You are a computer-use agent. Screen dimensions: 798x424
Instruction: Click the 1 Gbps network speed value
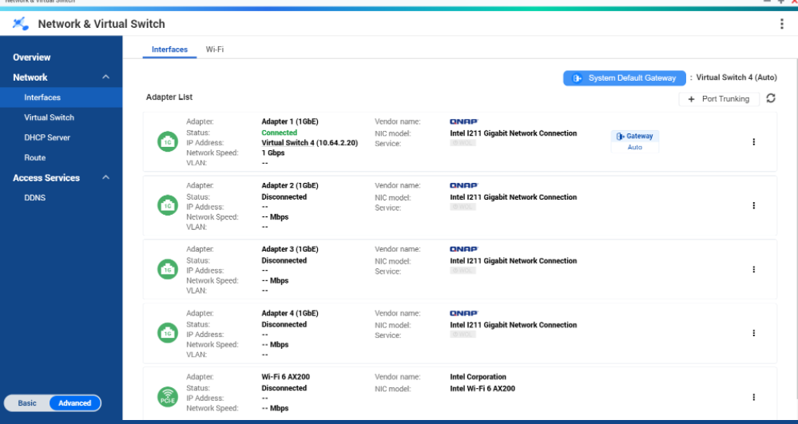tap(273, 153)
